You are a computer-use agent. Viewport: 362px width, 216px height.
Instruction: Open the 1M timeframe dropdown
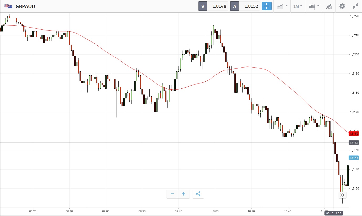298,6
